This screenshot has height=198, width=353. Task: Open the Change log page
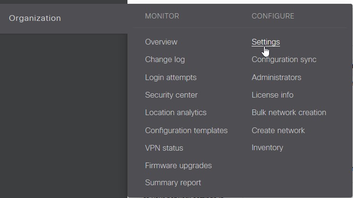click(165, 59)
